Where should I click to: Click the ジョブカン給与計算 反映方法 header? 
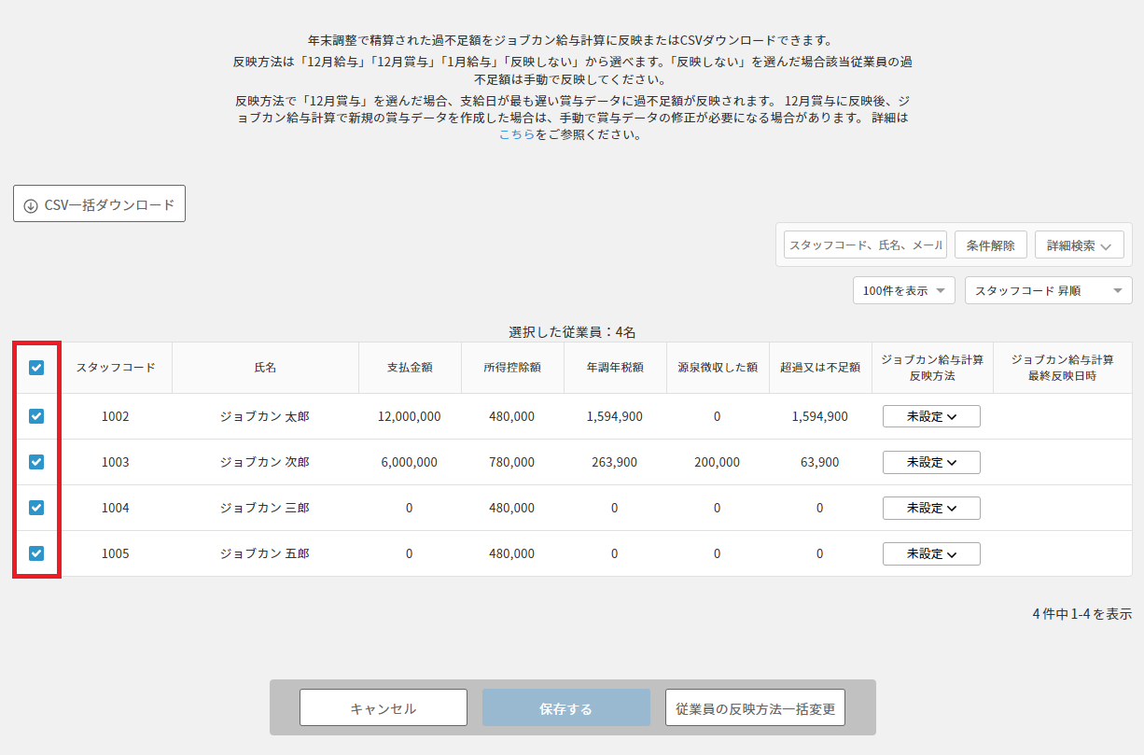[932, 368]
